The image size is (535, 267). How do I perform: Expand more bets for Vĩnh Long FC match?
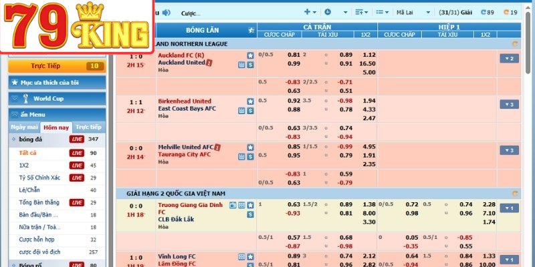509,260
